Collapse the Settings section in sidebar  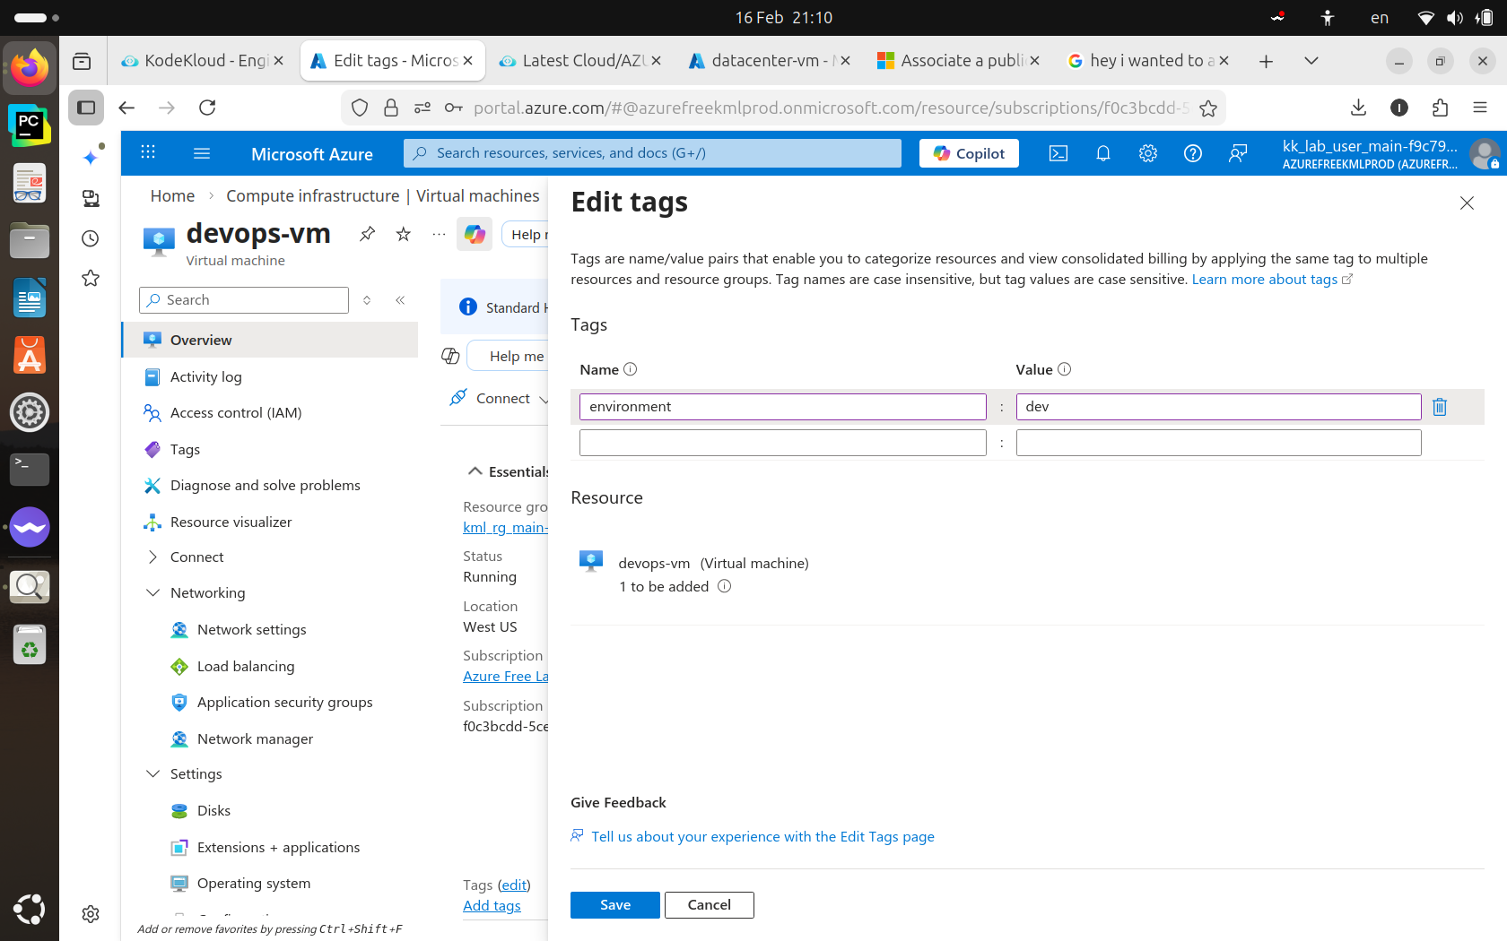point(153,774)
